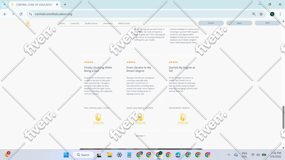
Task: Click the taskbar Search box
Action: (83, 155)
